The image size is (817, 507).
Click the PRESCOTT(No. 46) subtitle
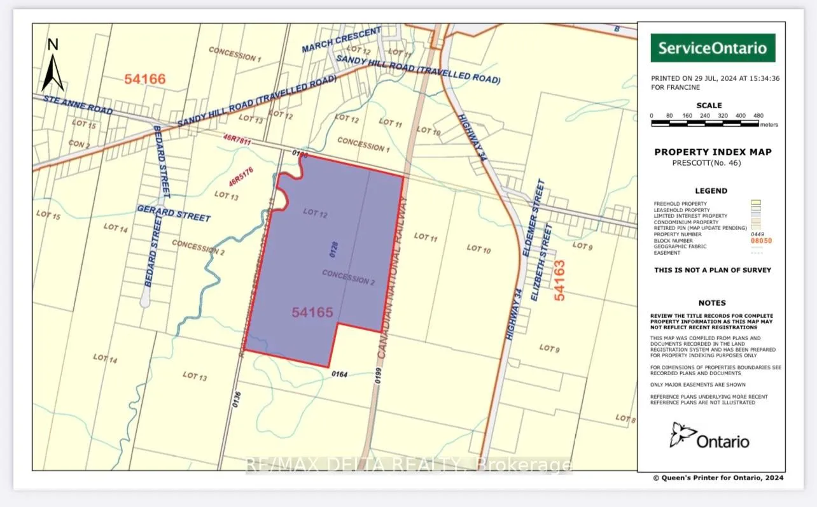pyautogui.click(x=706, y=163)
